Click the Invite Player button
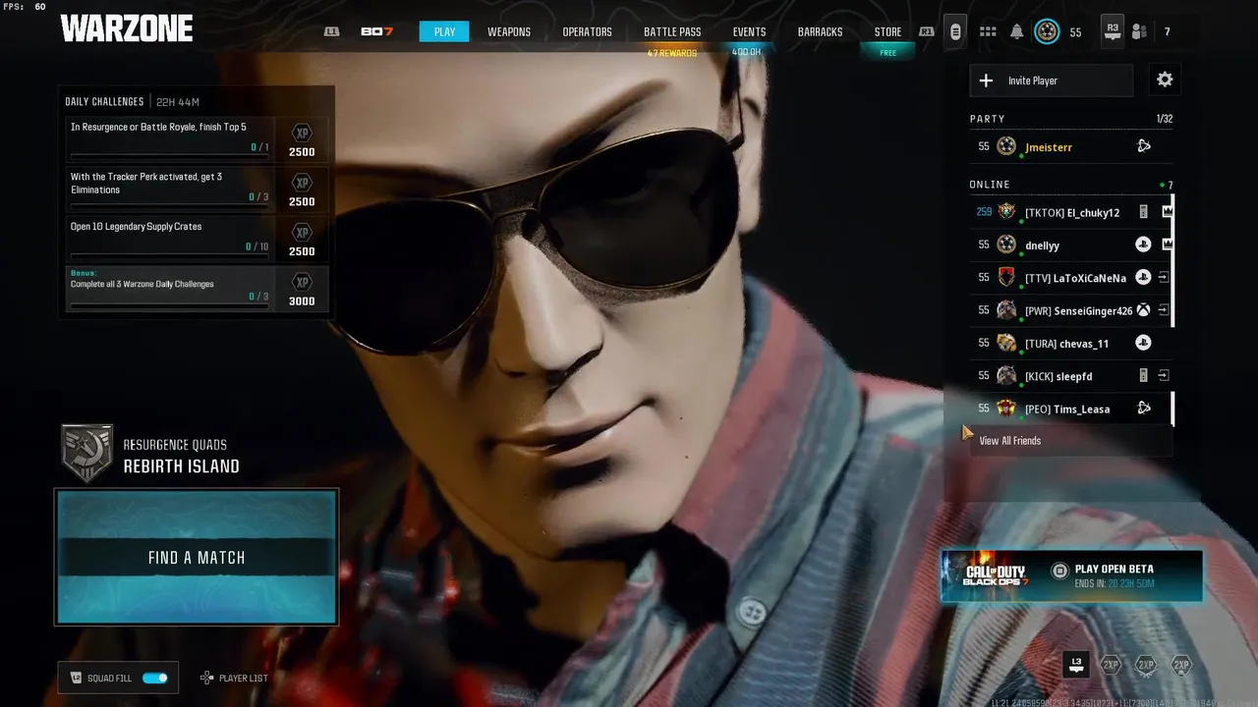This screenshot has height=707, width=1258. (x=1051, y=81)
